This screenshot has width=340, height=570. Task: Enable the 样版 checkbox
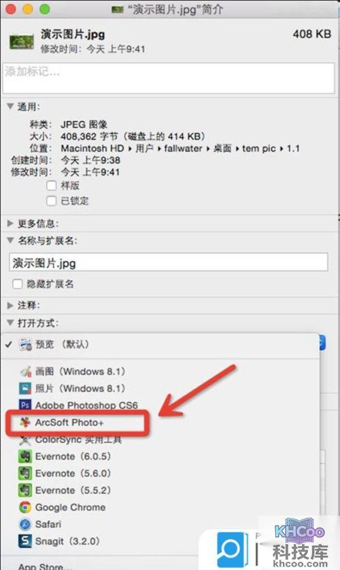pyautogui.click(x=52, y=186)
